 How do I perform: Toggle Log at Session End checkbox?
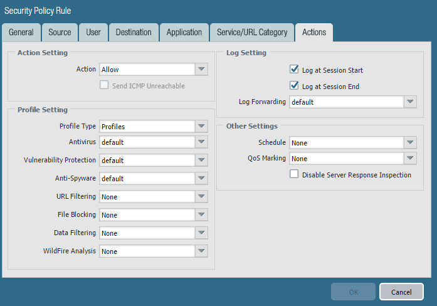(x=294, y=86)
